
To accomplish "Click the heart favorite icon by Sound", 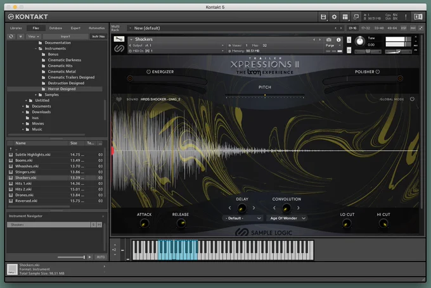I will tap(119, 99).
